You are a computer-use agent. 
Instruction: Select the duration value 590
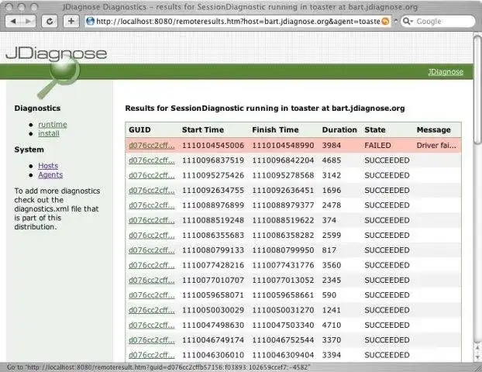click(x=329, y=295)
